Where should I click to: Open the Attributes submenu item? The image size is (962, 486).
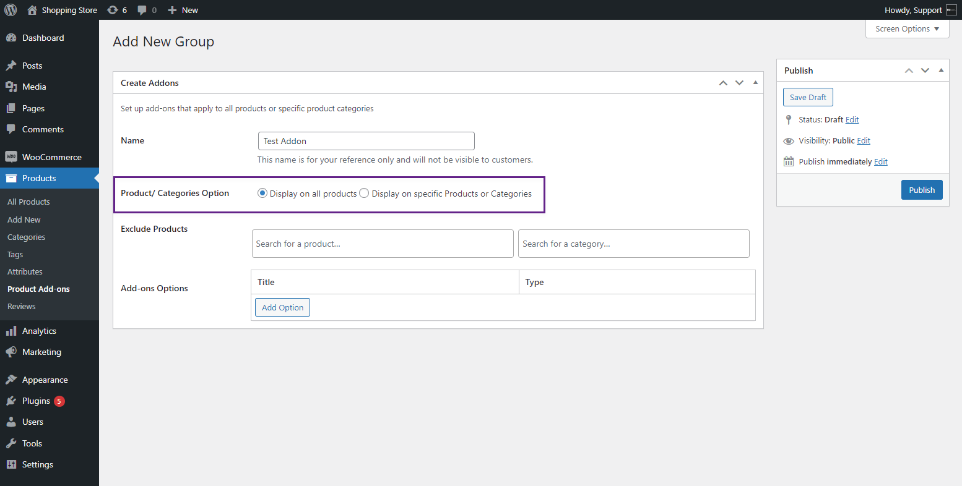25,271
